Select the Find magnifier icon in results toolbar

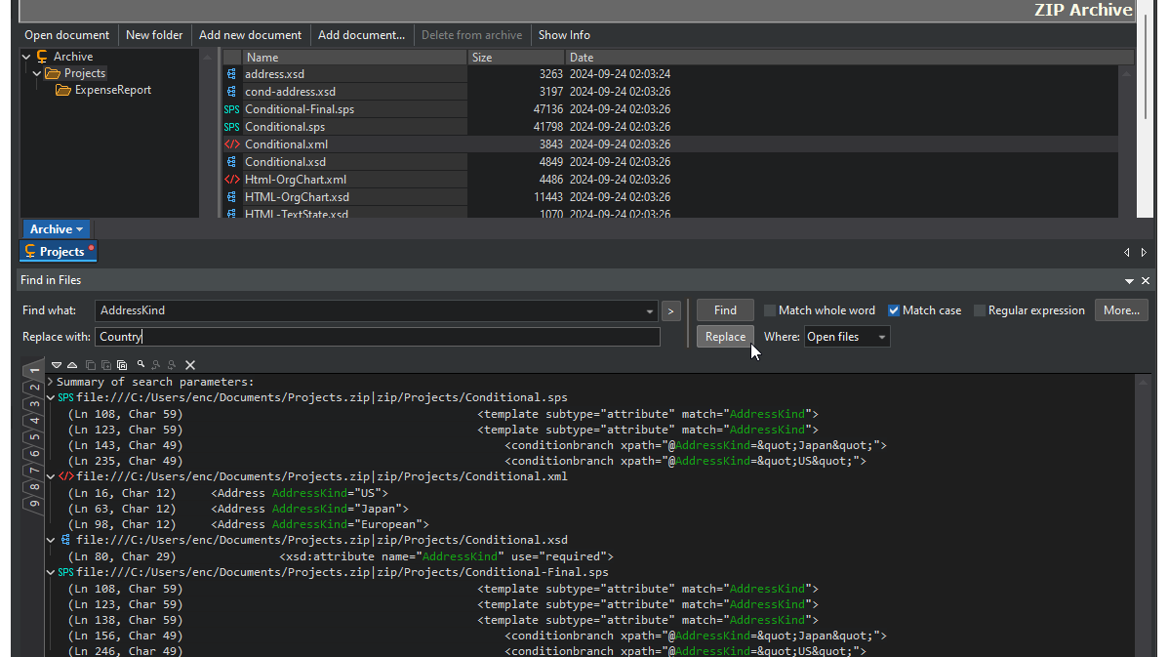click(141, 364)
